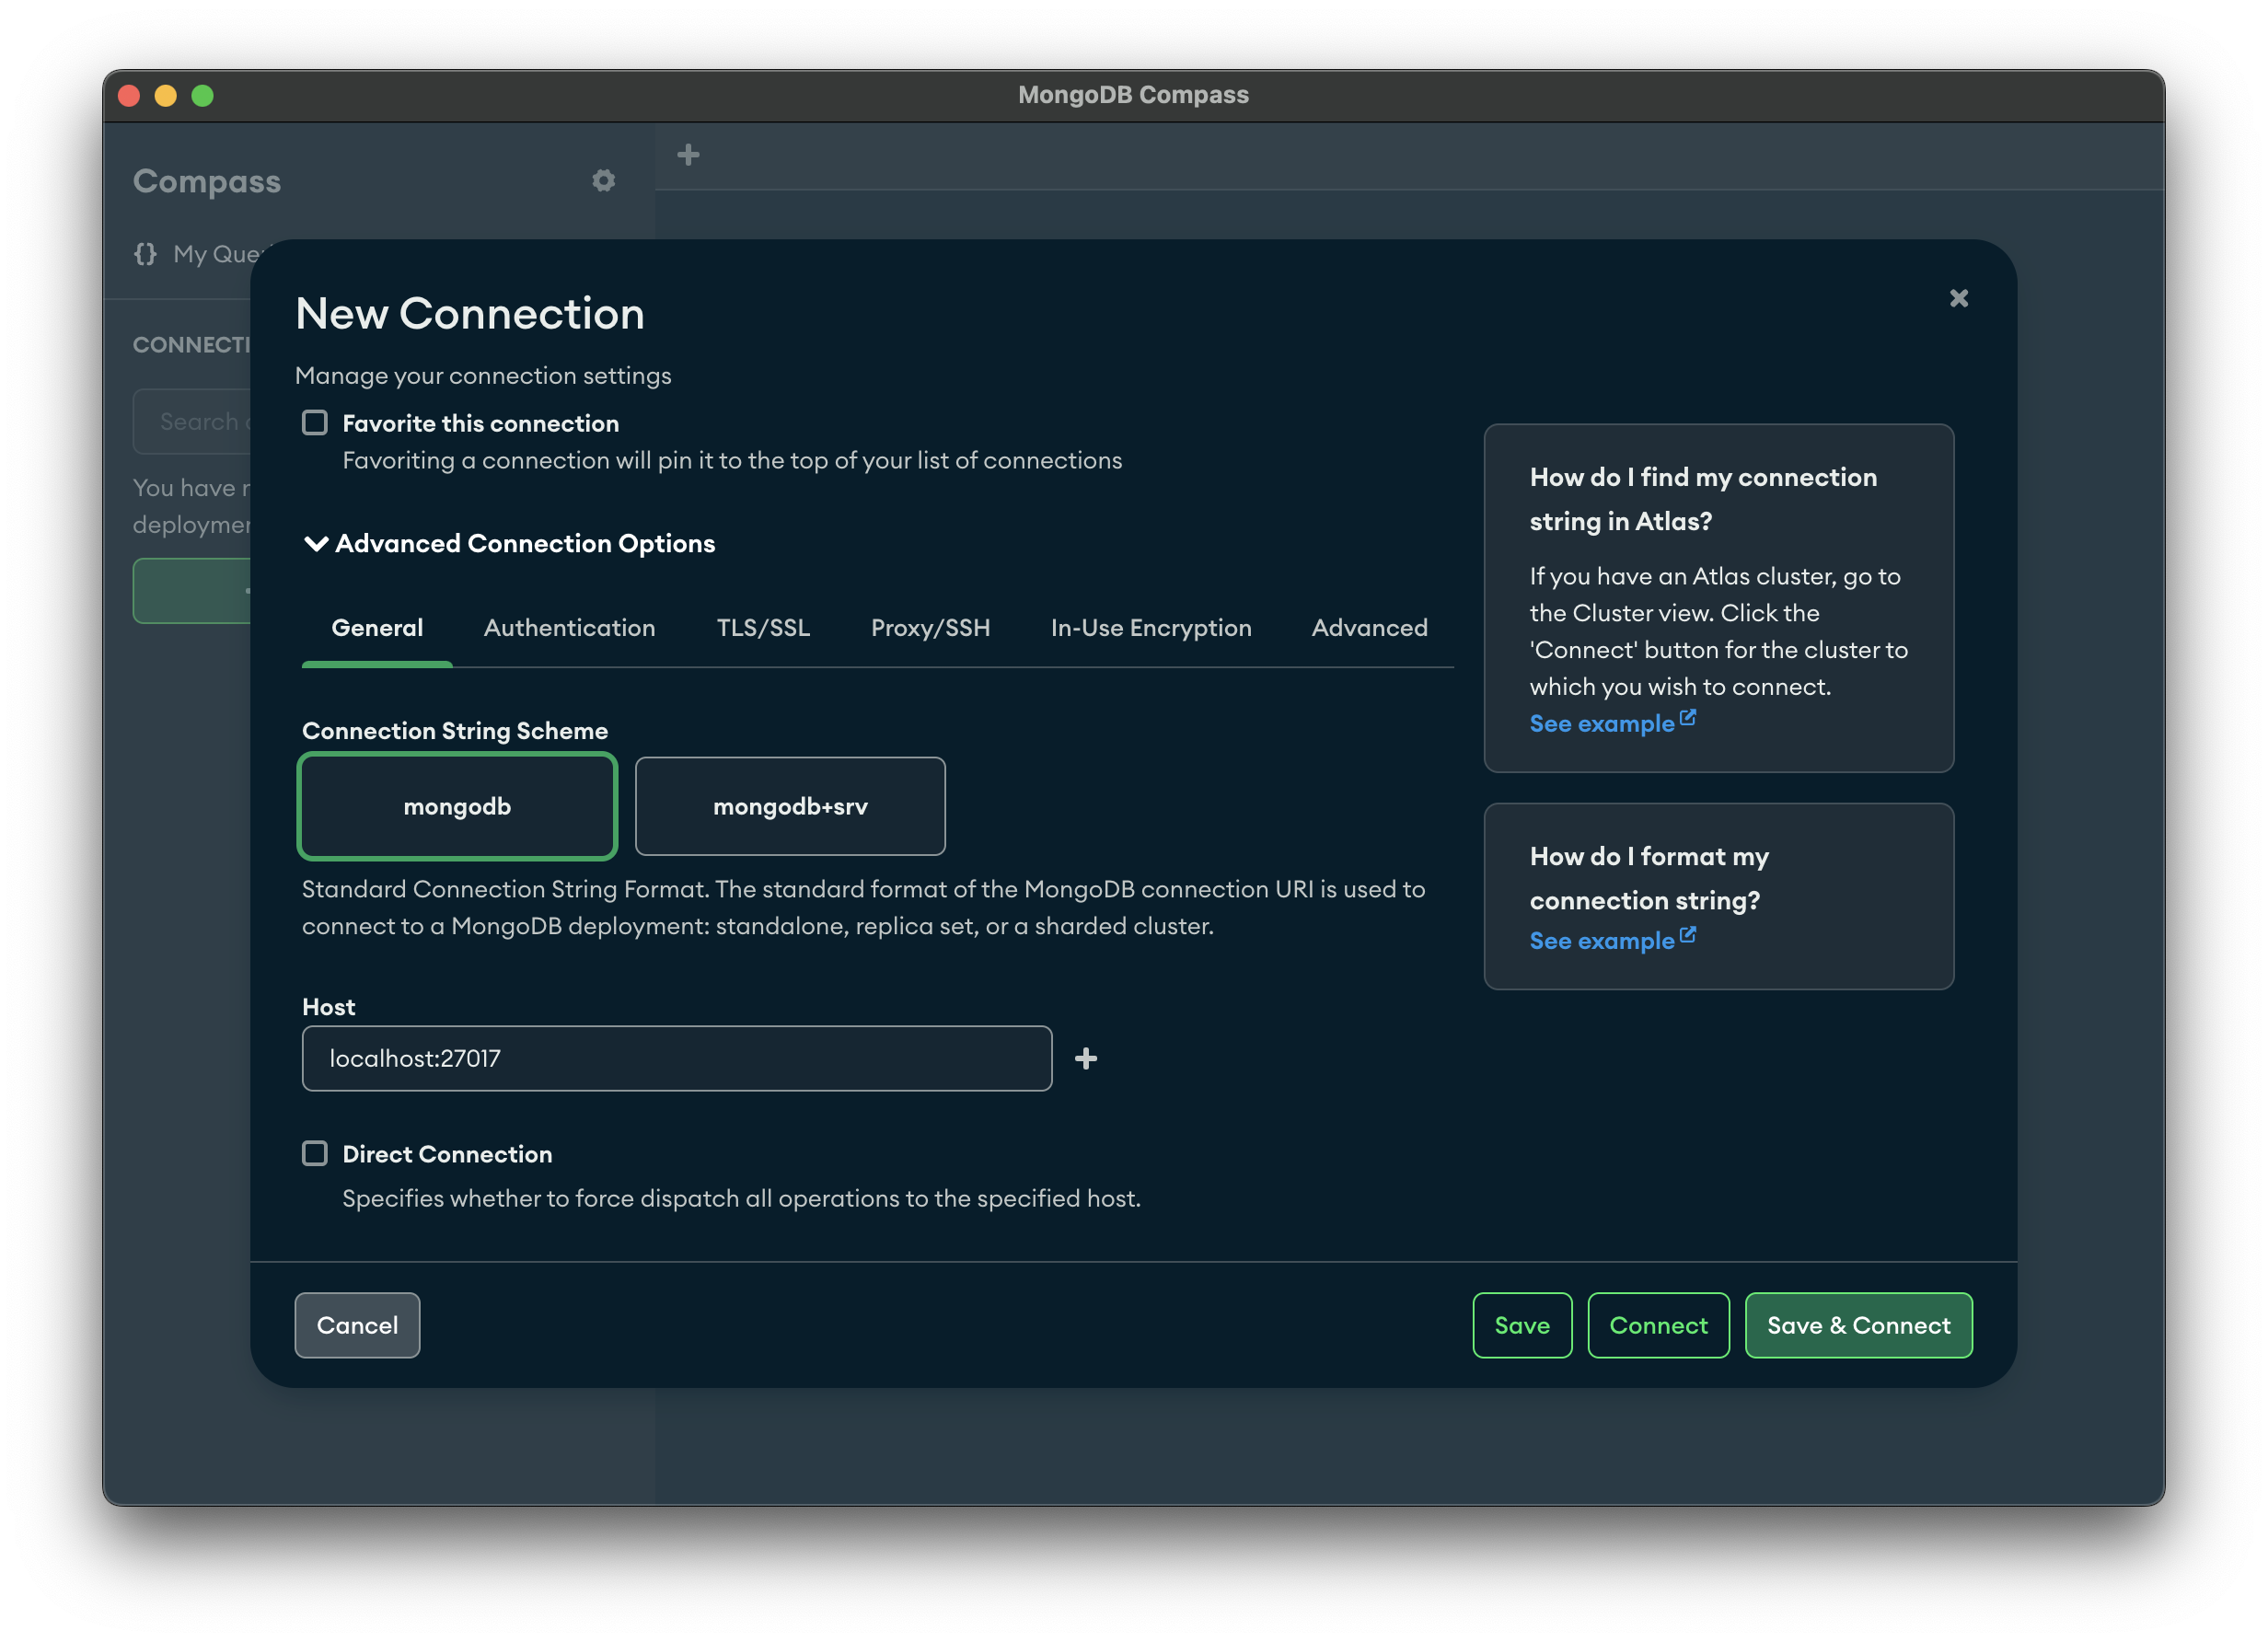Select the mongodb+srv connection scheme
Viewport: 2268px width, 1642px height.
(790, 806)
